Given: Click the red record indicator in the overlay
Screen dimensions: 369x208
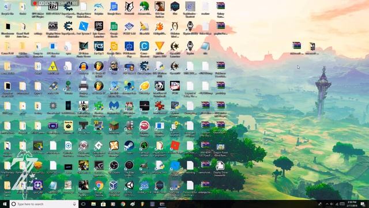Looking at the screenshot, I should tap(35, 3).
